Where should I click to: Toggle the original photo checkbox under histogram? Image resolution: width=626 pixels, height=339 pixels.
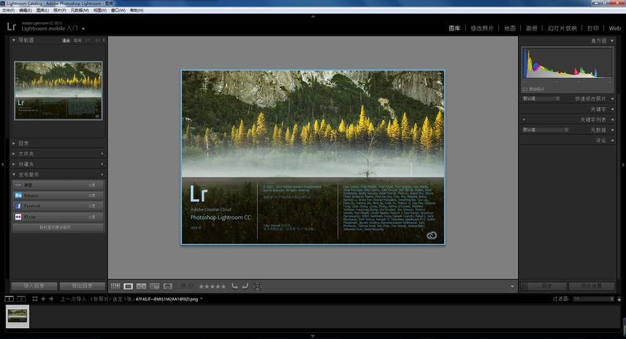point(525,89)
